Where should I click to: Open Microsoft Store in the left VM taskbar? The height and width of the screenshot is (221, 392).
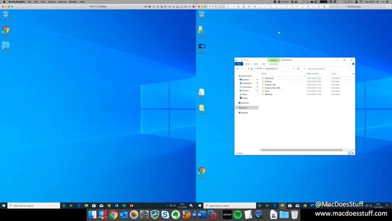click(94, 206)
